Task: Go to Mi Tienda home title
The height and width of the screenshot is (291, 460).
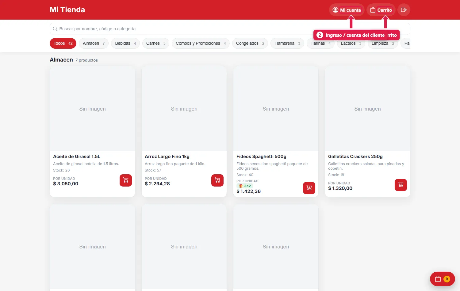Action: [67, 10]
